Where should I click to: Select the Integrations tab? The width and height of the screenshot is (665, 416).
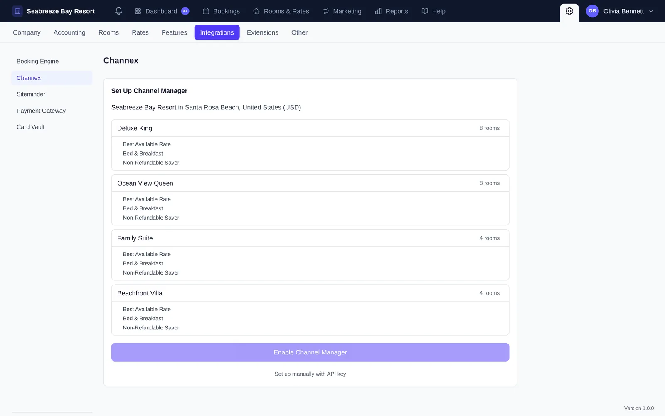coord(217,32)
